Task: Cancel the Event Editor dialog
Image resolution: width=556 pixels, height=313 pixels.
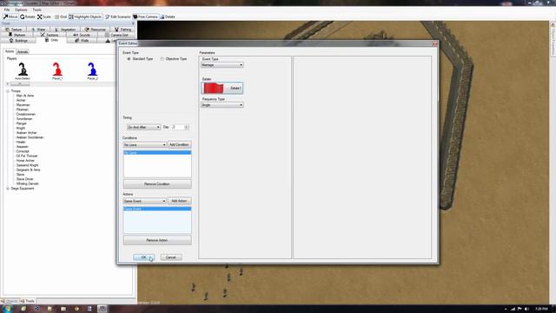Action: tap(171, 257)
